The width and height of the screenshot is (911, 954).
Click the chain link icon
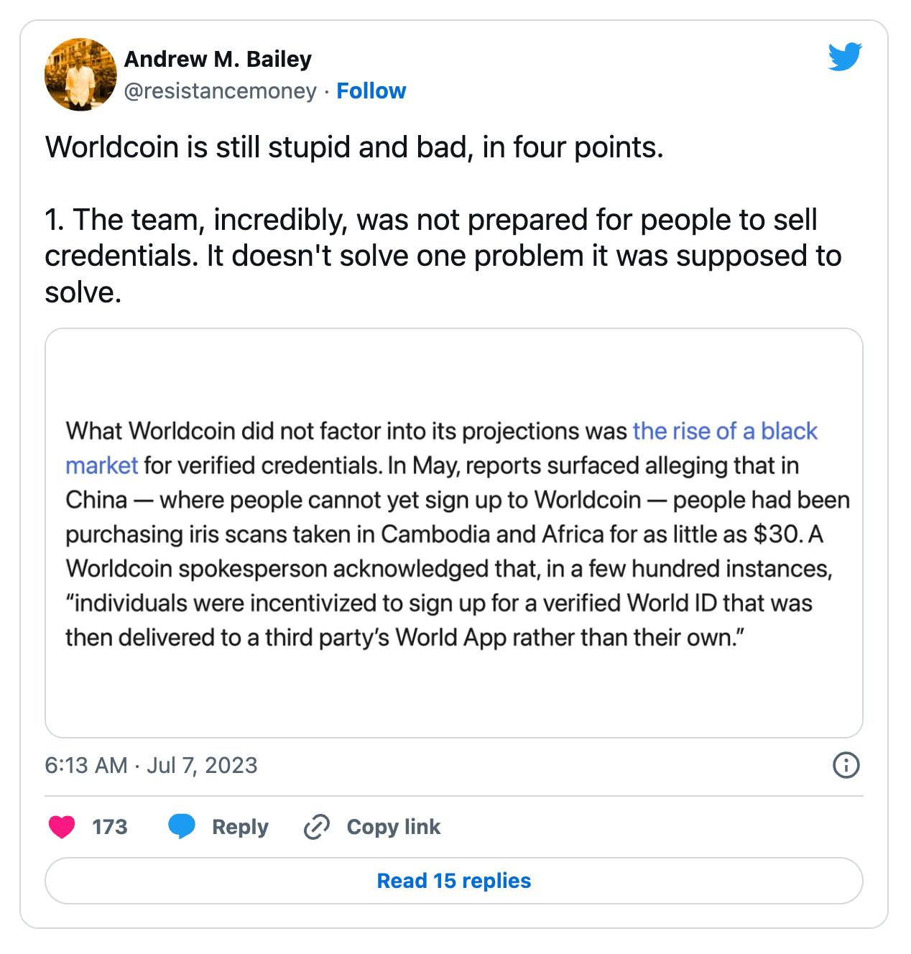(316, 827)
